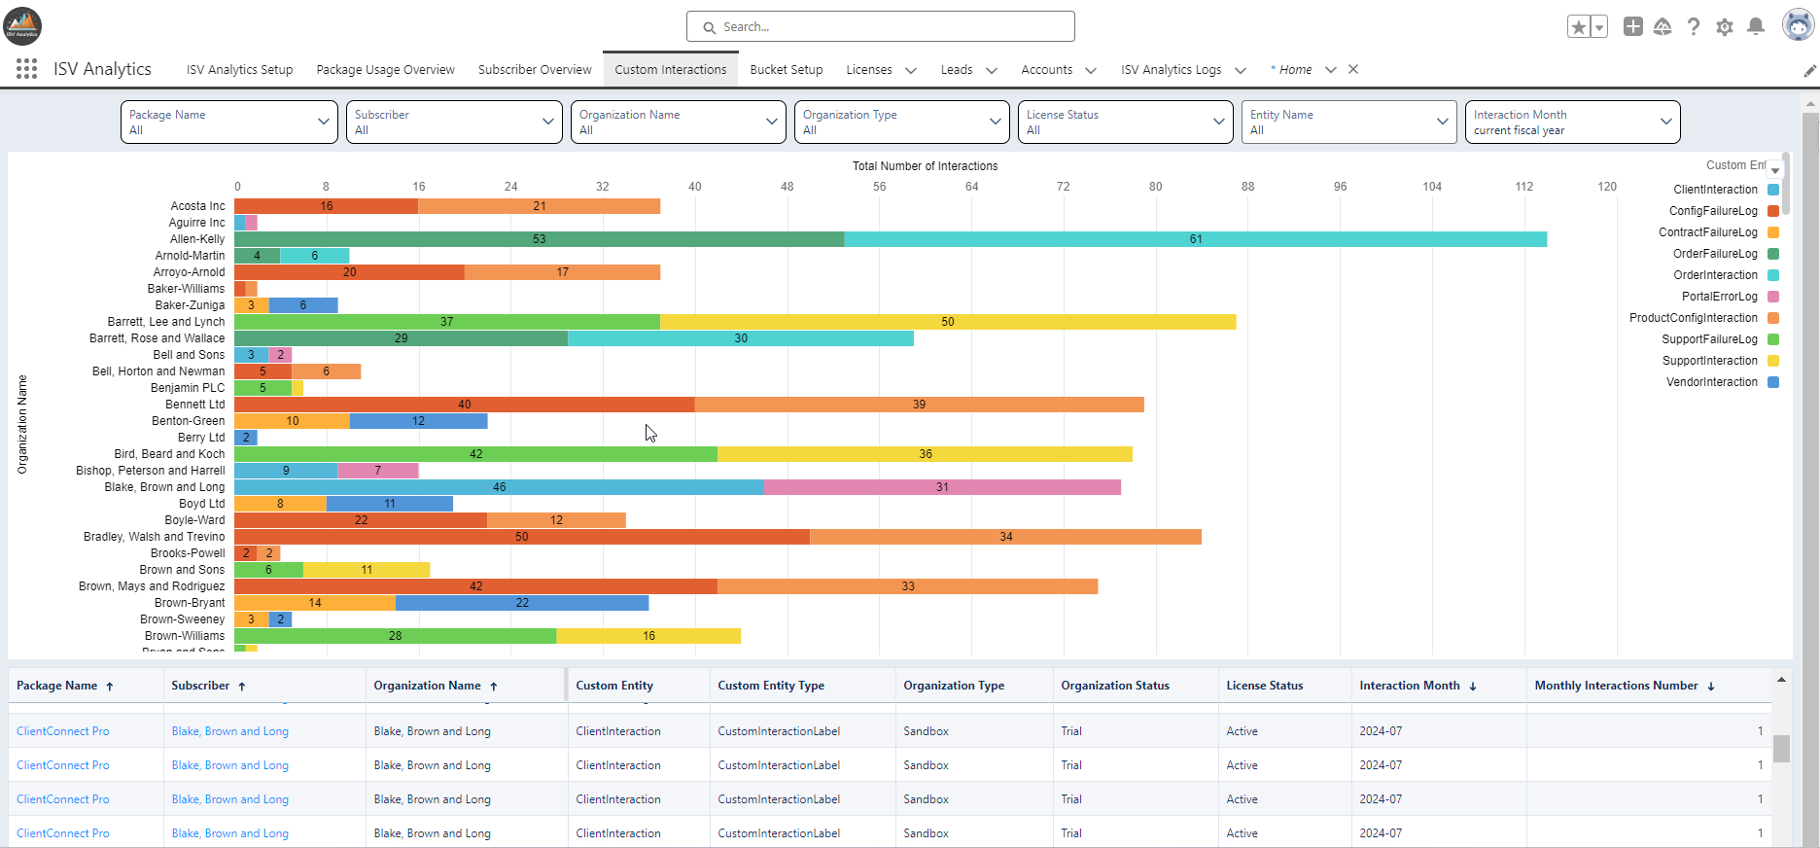The width and height of the screenshot is (1820, 848).
Task: Open the Salesforce Help question mark icon
Action: pos(1694,27)
